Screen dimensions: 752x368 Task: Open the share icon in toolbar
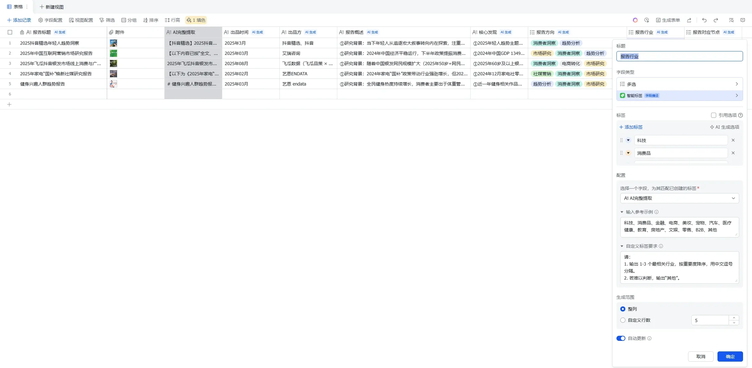(x=689, y=20)
